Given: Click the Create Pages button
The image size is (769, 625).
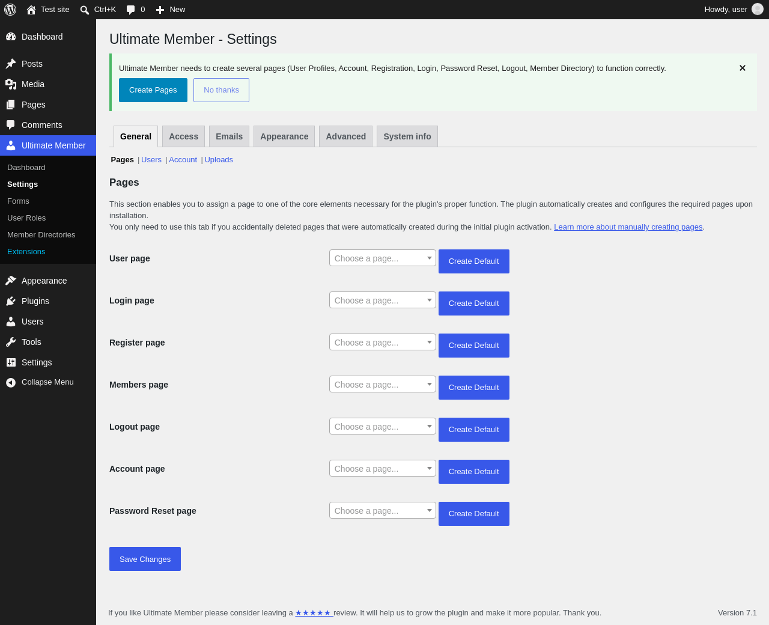Looking at the screenshot, I should (153, 90).
